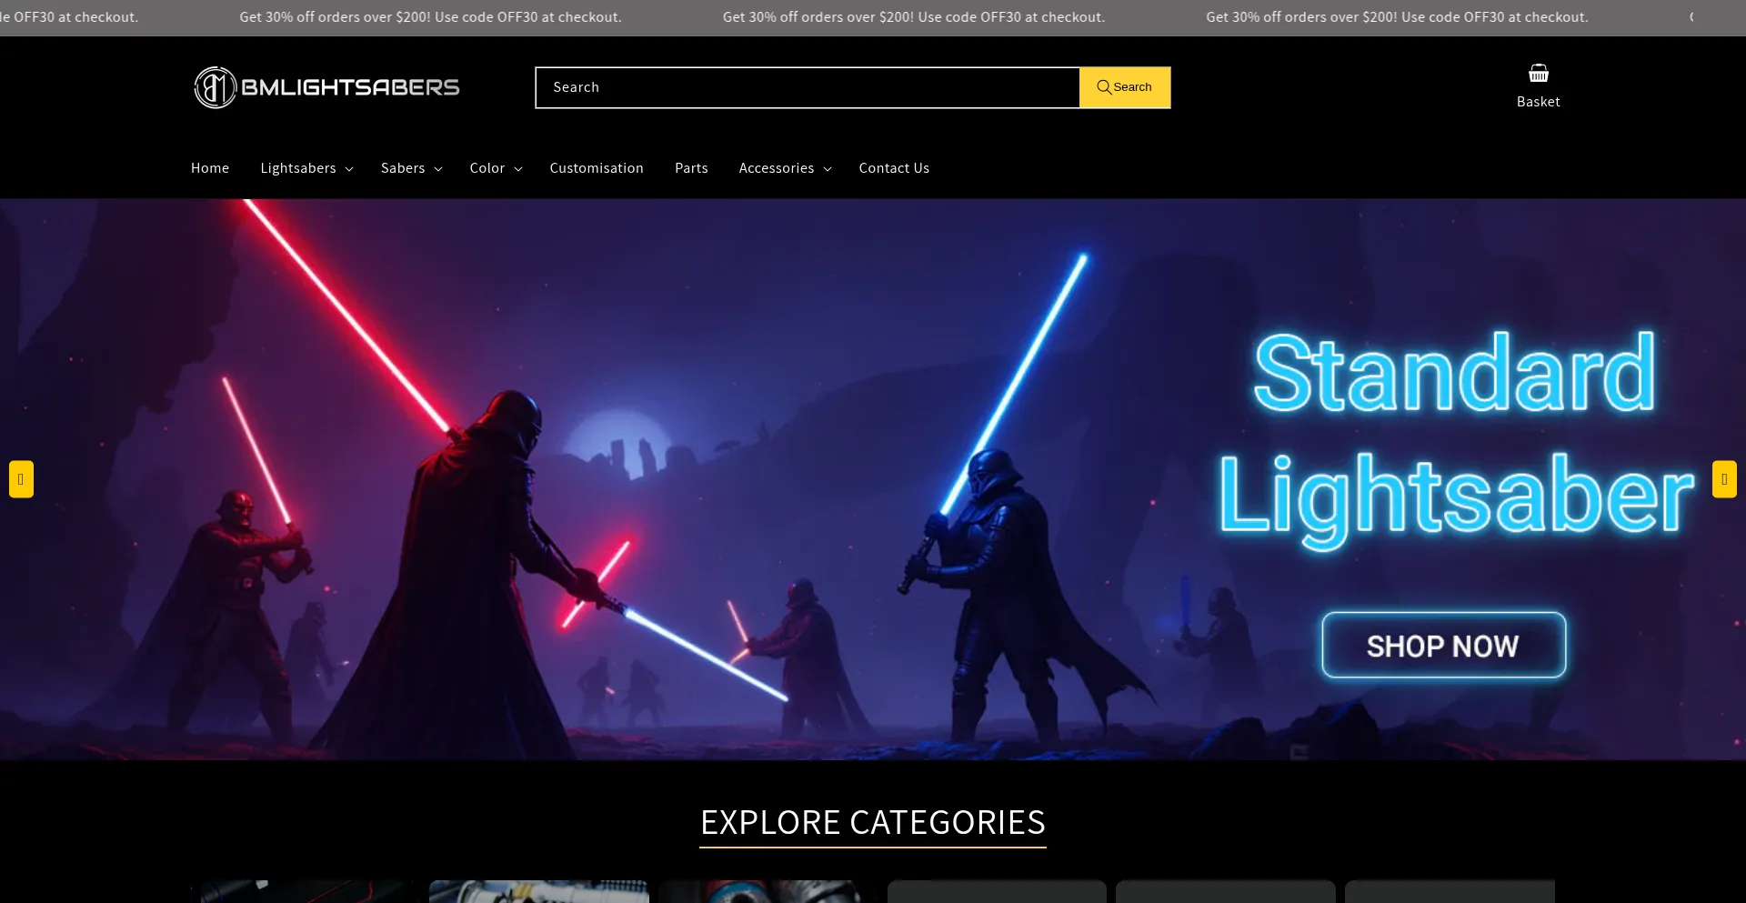Screen dimensions: 1746x903
Task: Advance to next slide with right yellow arrow
Action: pos(1724,479)
